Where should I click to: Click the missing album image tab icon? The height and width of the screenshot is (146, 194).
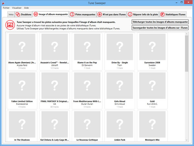36,14
